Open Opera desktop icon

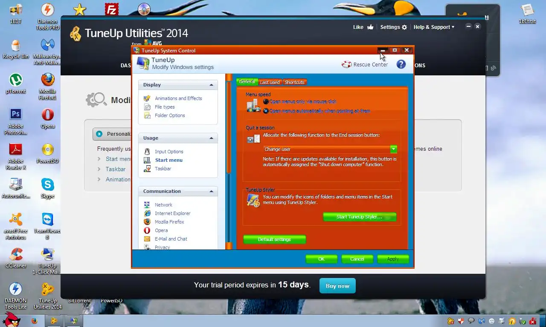47,118
